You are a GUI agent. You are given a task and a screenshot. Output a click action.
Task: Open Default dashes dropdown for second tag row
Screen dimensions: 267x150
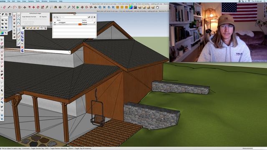(85, 25)
